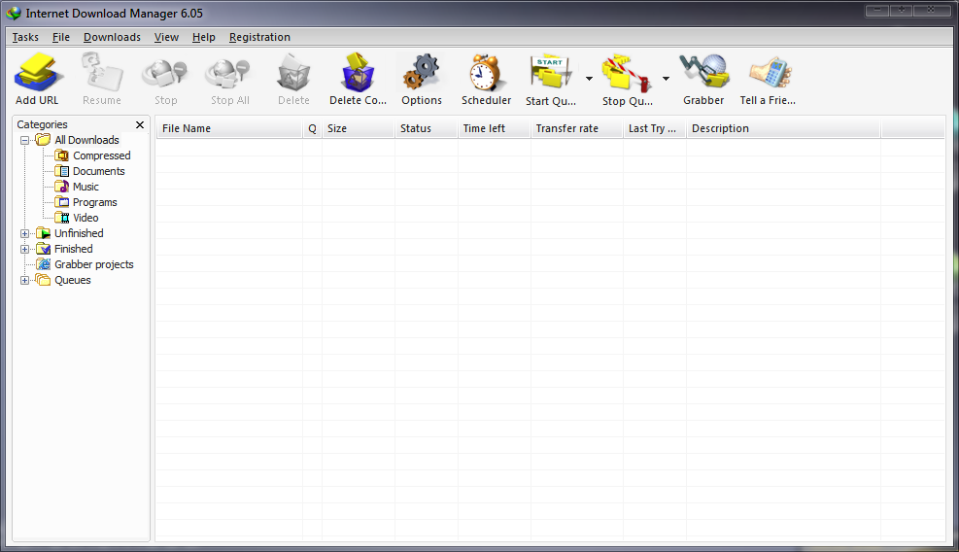The image size is (959, 552).
Task: Open the Tasks menu
Action: tap(25, 37)
